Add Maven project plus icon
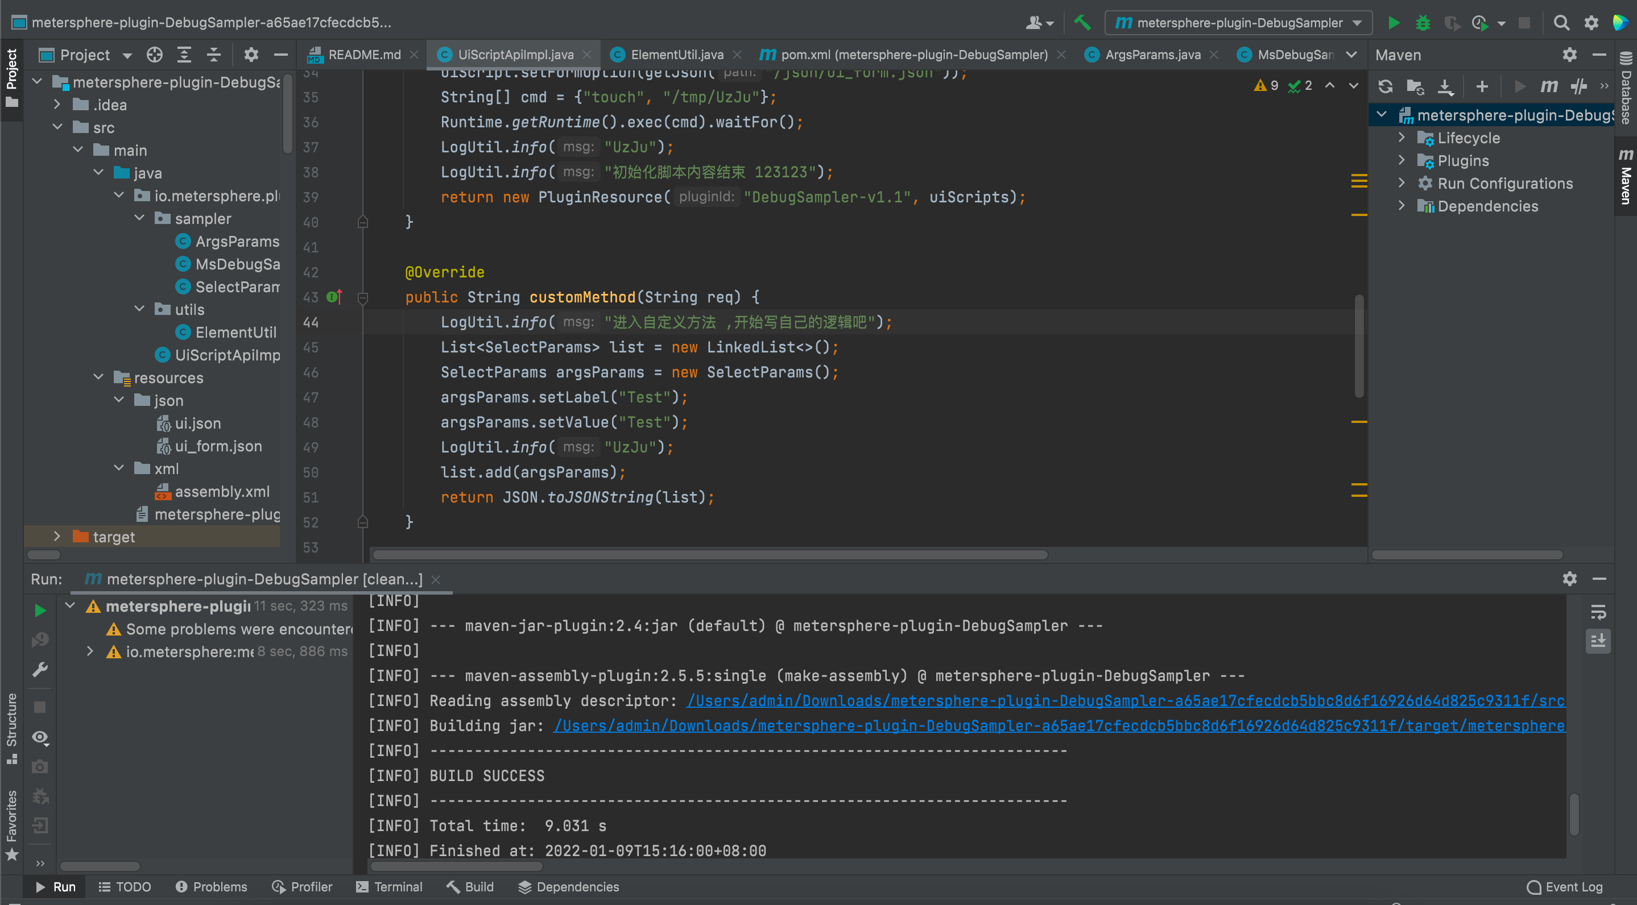The width and height of the screenshot is (1637, 905). point(1482,86)
